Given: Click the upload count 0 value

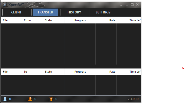Looking at the screenshot, I should coord(56,99).
